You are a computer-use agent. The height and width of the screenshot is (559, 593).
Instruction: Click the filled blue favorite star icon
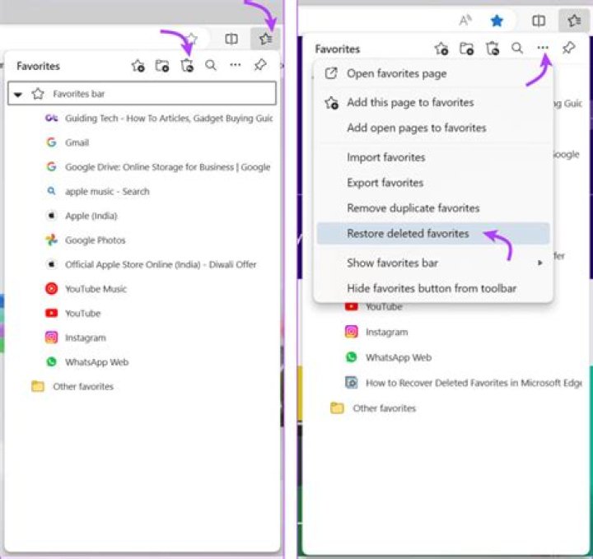coord(497,21)
